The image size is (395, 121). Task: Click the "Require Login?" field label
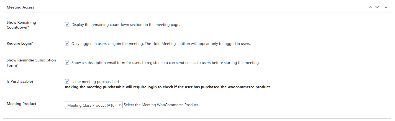pos(20,43)
